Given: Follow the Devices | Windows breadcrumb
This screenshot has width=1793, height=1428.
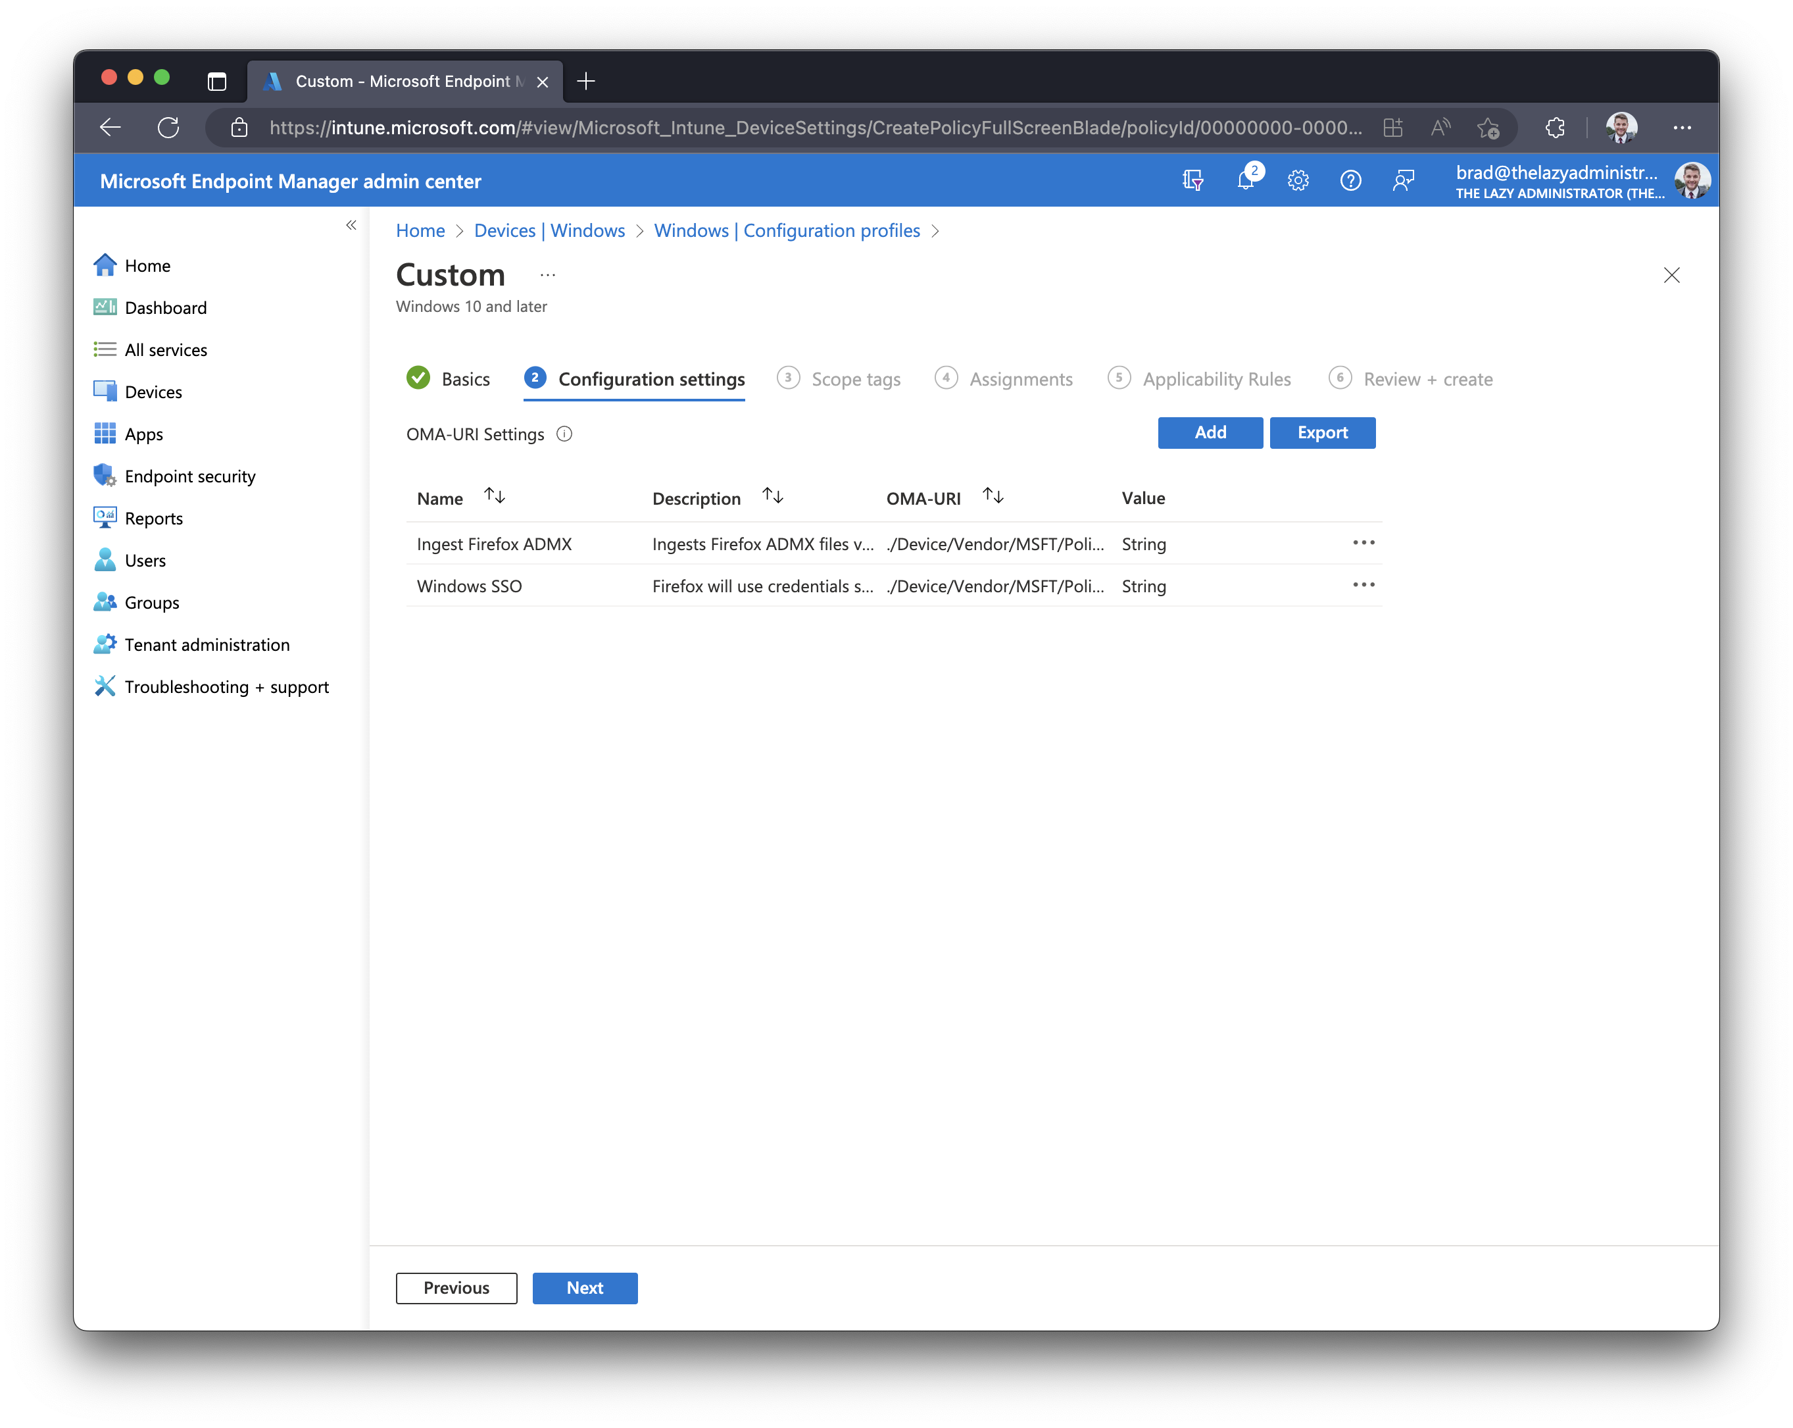Looking at the screenshot, I should click(549, 230).
